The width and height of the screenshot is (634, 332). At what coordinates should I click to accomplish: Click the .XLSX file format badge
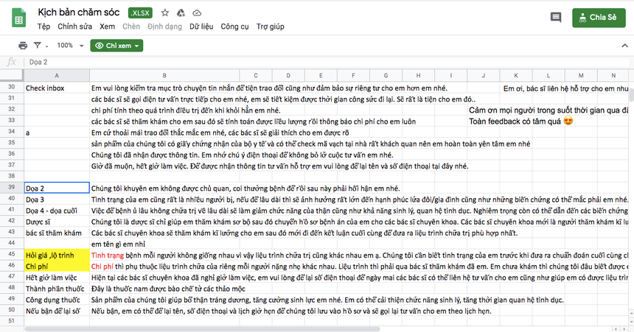pos(141,13)
